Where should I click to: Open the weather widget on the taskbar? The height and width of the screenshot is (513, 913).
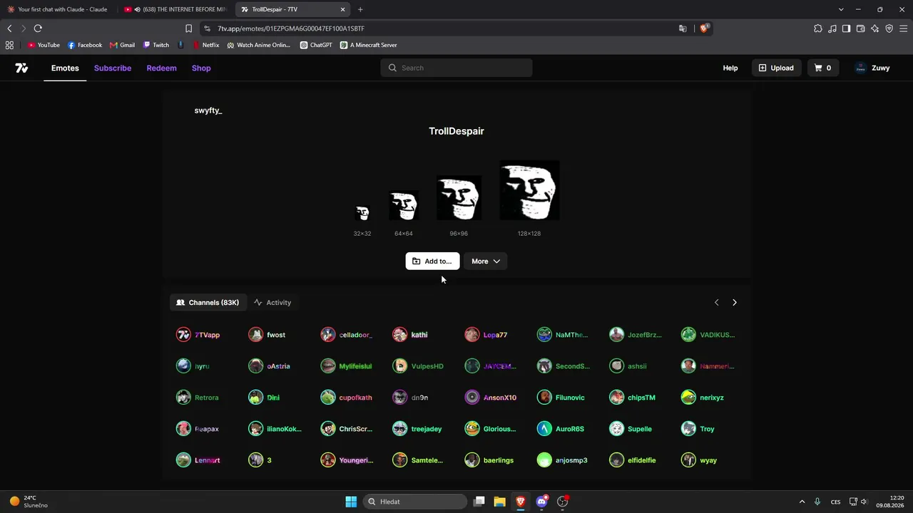(29, 502)
